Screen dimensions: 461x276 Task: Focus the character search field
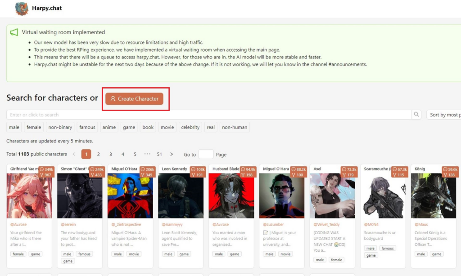(x=209, y=115)
